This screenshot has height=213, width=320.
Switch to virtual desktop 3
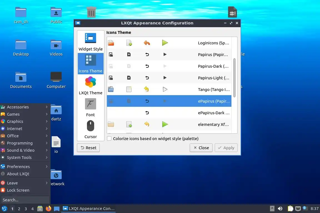[x=26, y=209]
